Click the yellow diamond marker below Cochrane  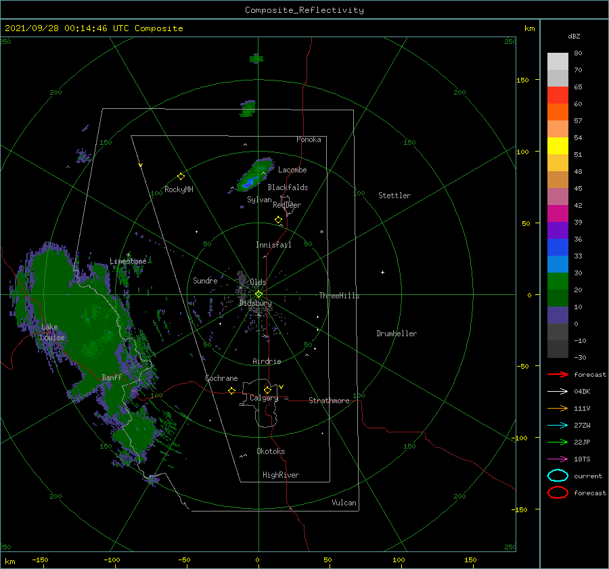232,390
